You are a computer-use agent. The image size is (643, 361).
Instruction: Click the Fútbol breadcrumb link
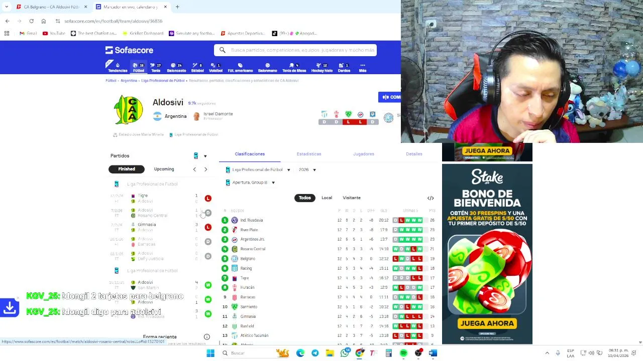(x=111, y=81)
